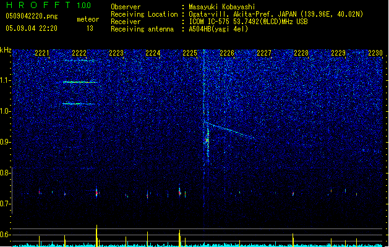This screenshot has height=247, width=389.
Task: Click the 0.9 kHz axis label
Action: pos(6,142)
